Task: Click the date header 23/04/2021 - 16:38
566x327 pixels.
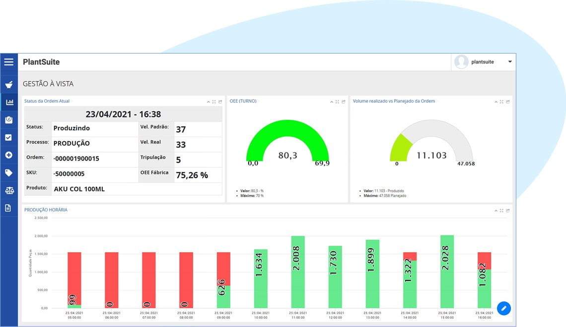Action: click(x=123, y=114)
